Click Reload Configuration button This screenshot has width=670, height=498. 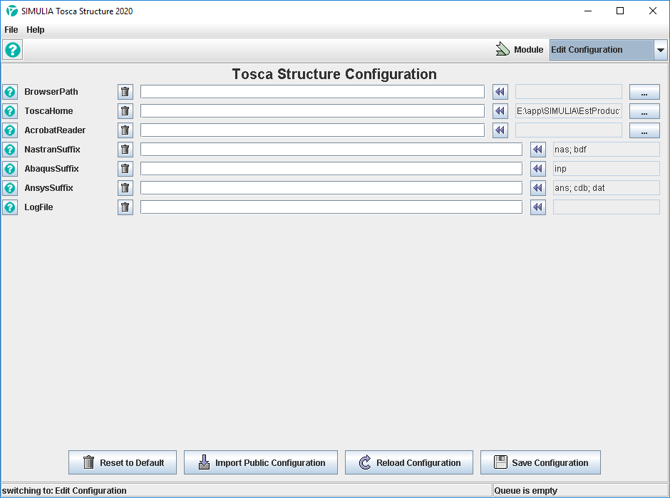pos(409,462)
